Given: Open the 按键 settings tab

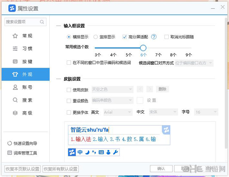Looking at the screenshot, I should (26, 61).
